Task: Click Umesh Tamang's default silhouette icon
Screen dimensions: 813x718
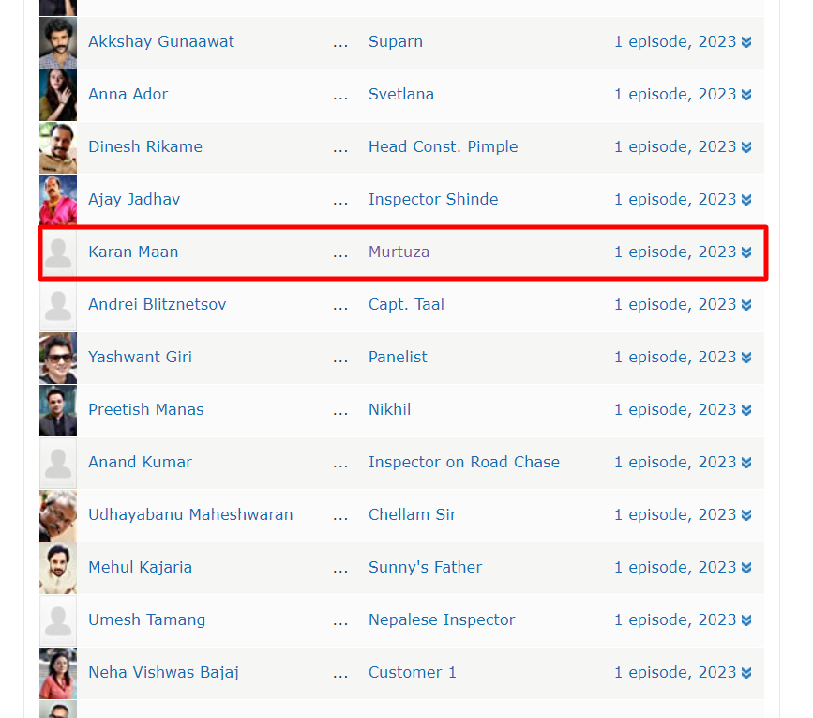Action: [58, 620]
